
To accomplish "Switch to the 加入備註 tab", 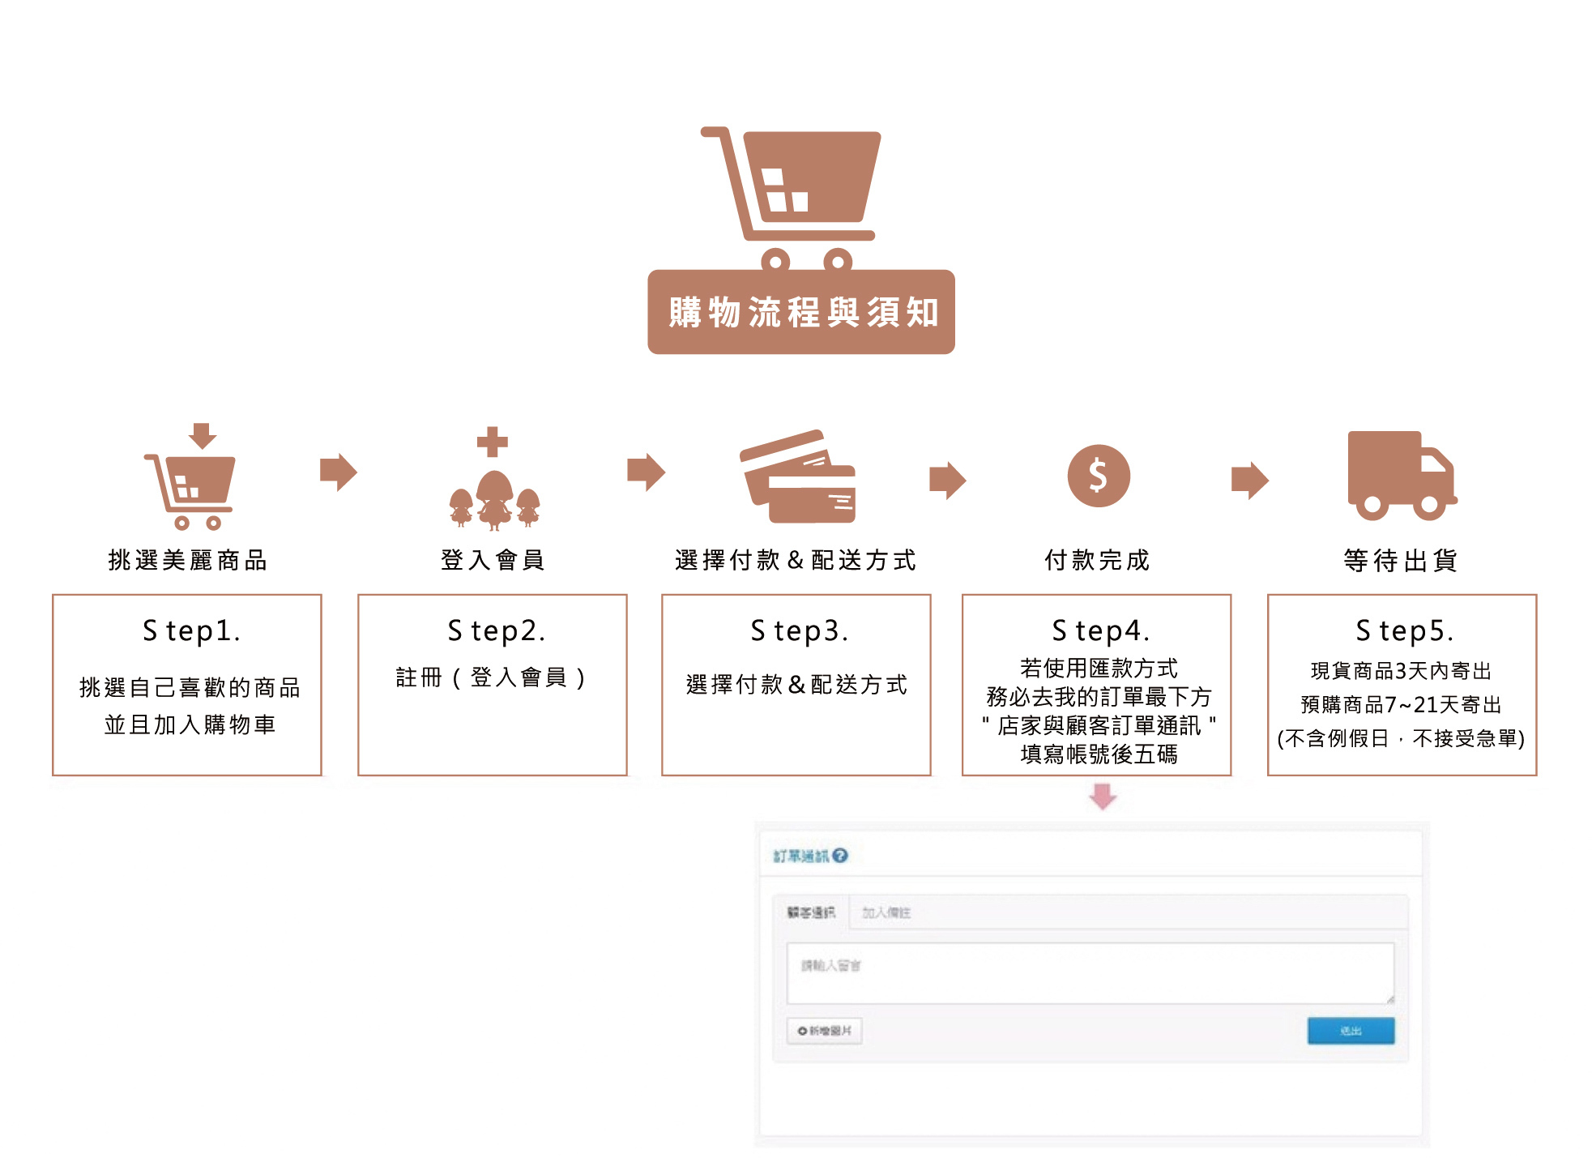I will tap(886, 912).
